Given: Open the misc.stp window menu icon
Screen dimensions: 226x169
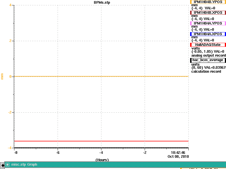Looking at the screenshot, I should (x=7, y=164).
